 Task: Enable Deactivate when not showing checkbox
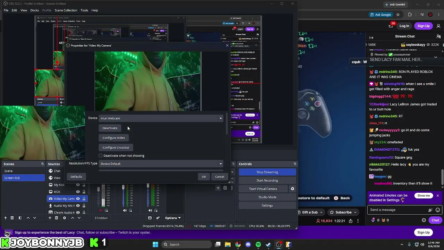click(101, 156)
